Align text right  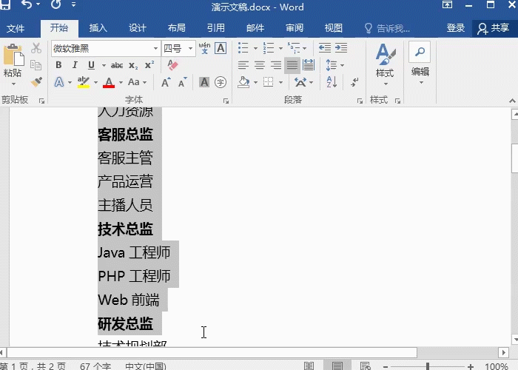tap(276, 65)
